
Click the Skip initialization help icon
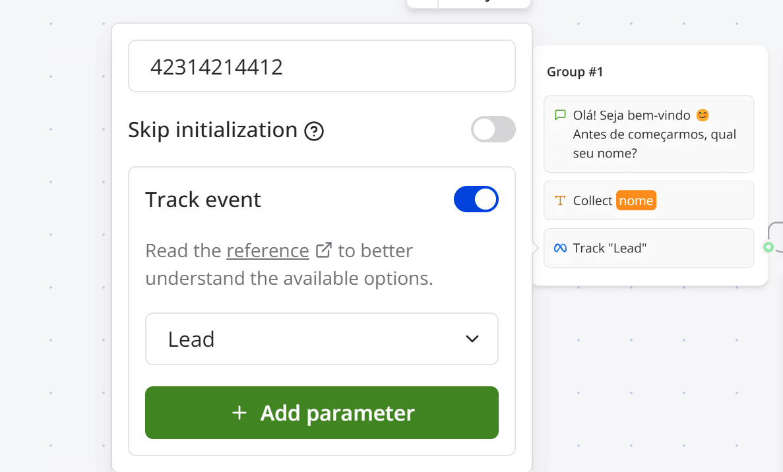(x=314, y=132)
